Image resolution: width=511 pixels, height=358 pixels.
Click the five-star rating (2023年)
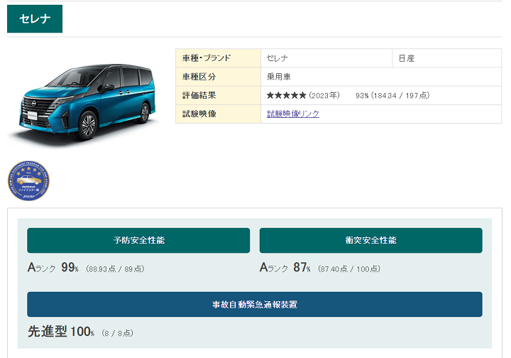303,95
